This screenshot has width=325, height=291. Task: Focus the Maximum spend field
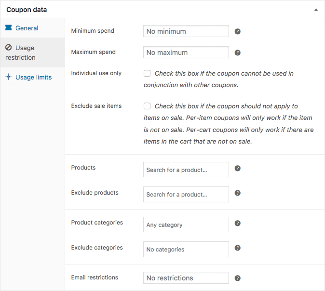click(186, 53)
